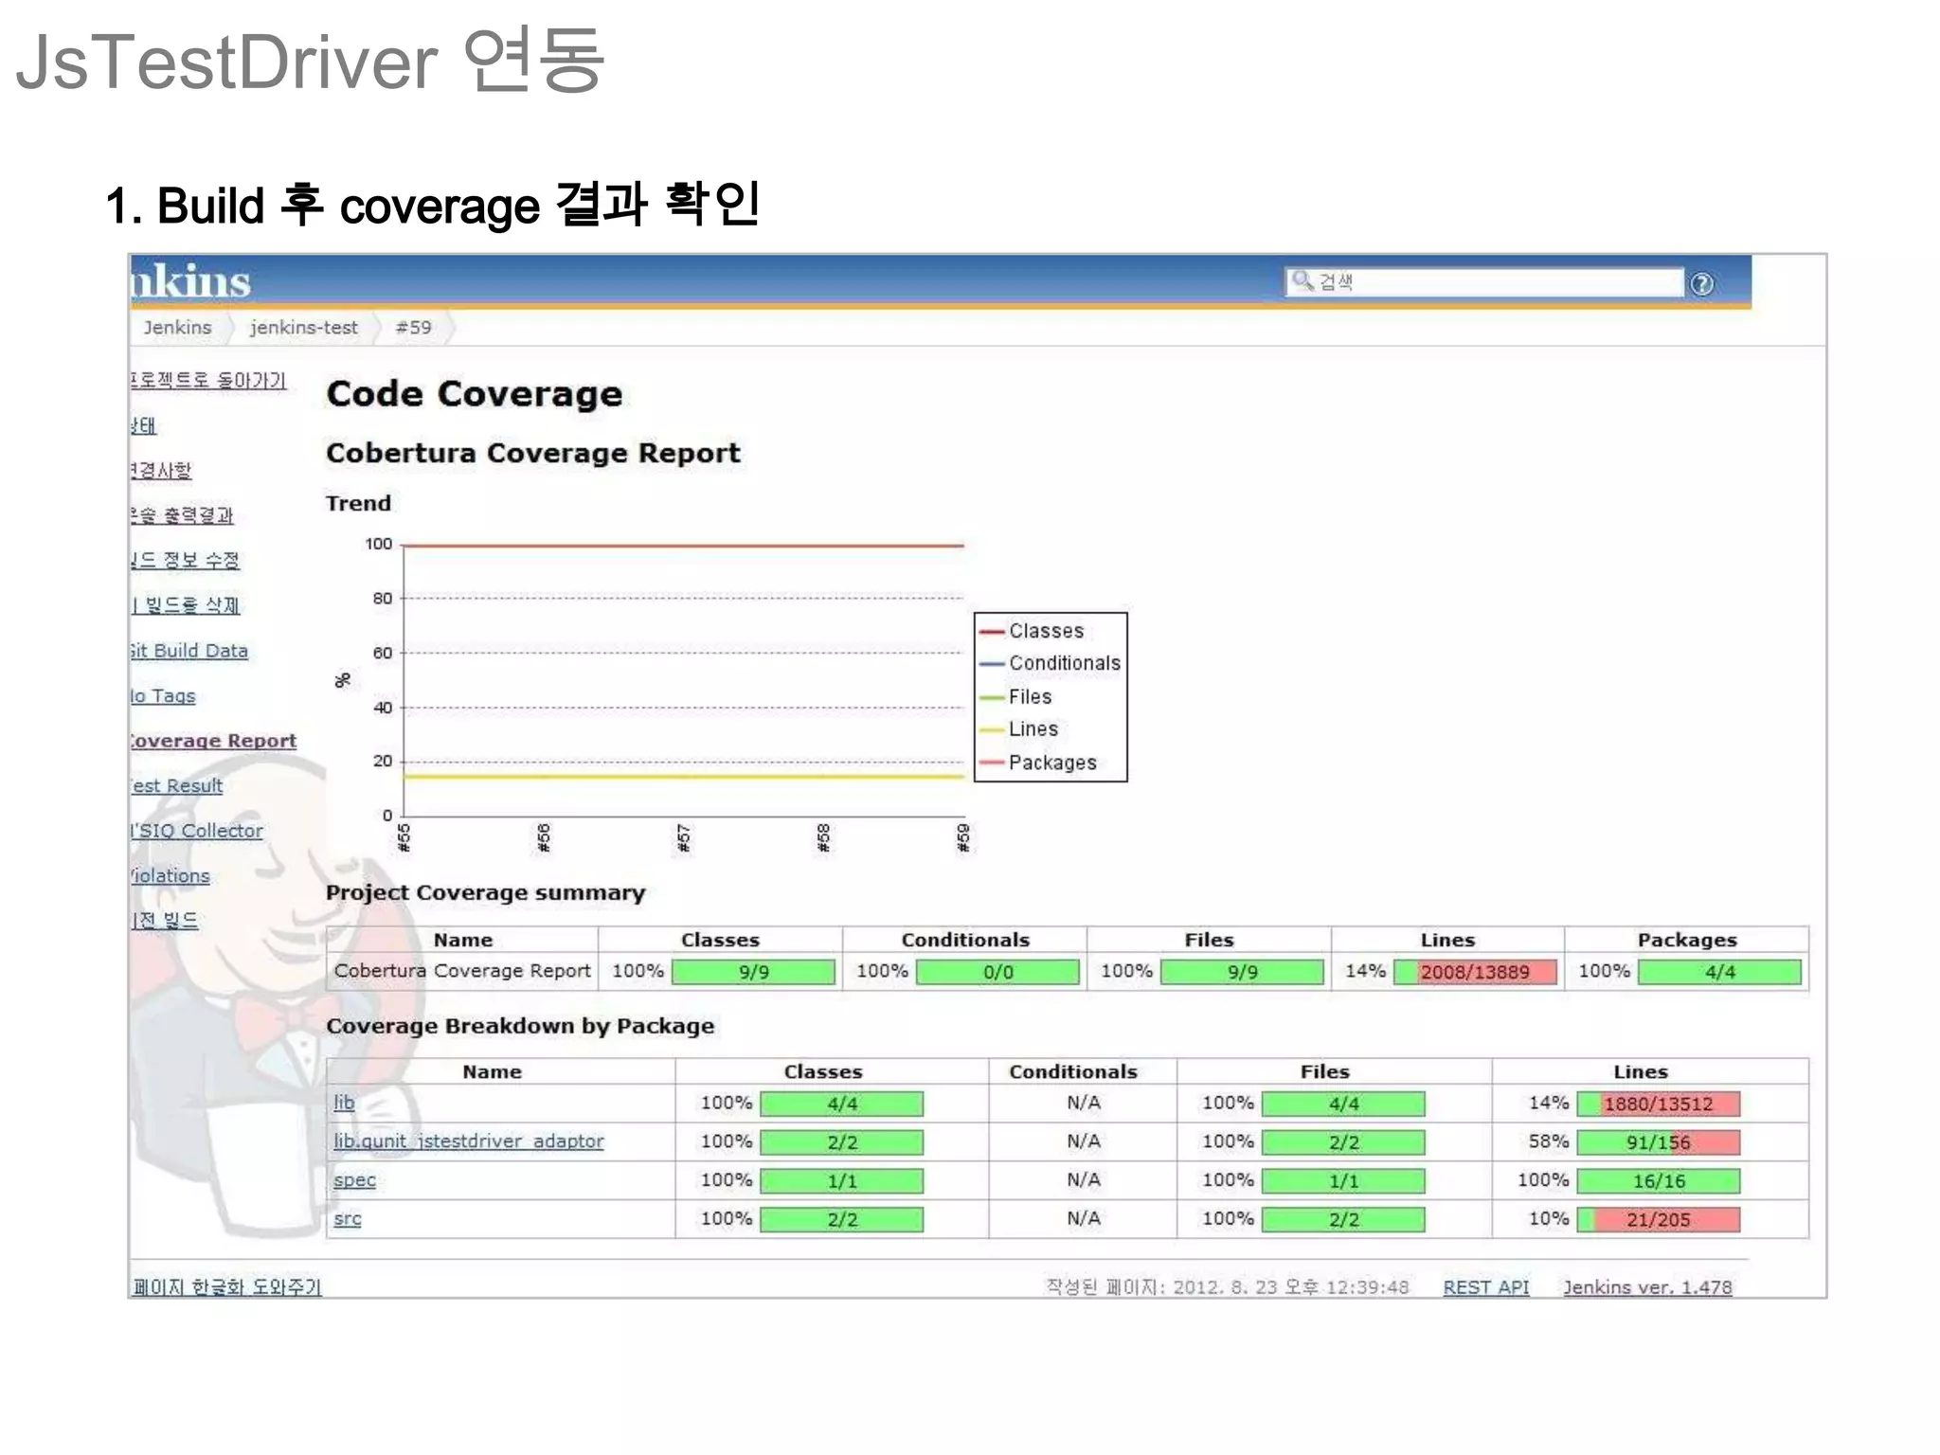Click the 2008/13889 lines coverage bar

click(x=1474, y=972)
